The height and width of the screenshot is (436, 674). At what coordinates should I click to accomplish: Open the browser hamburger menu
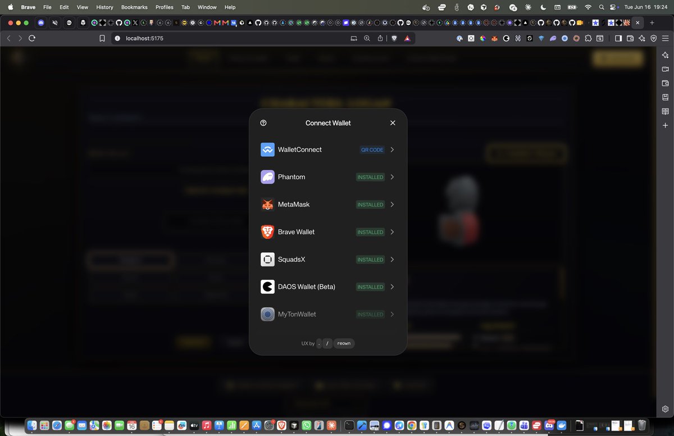[665, 38]
